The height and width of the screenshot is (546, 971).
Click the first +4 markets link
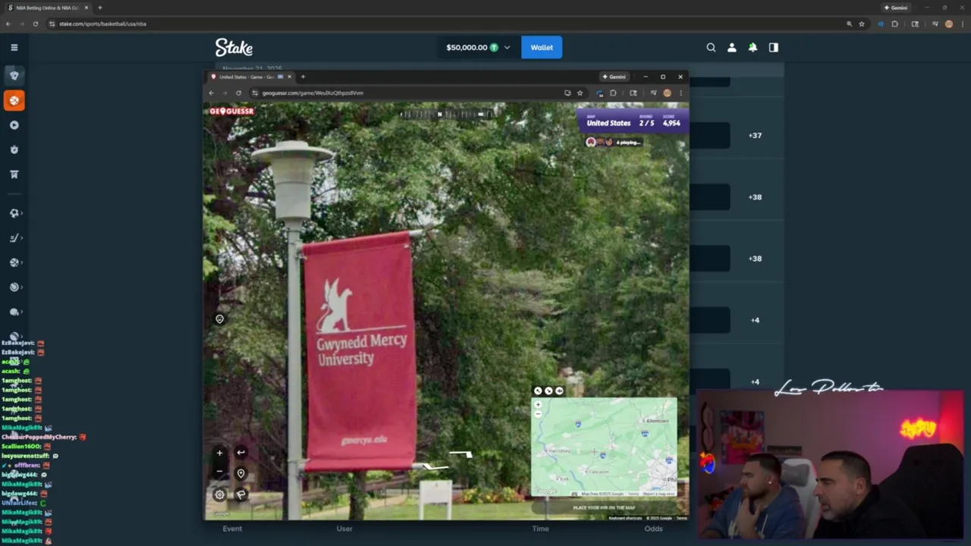pyautogui.click(x=755, y=320)
